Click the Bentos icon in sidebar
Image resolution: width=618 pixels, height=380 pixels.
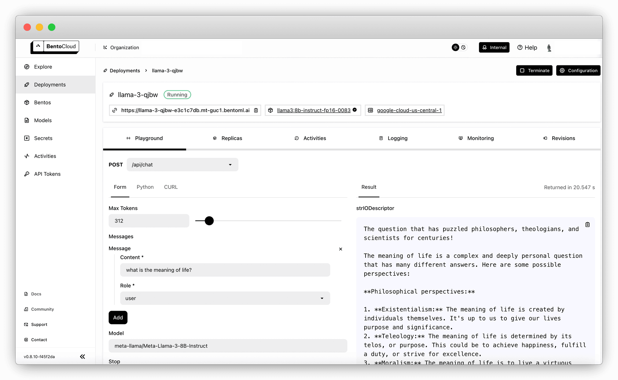[27, 102]
